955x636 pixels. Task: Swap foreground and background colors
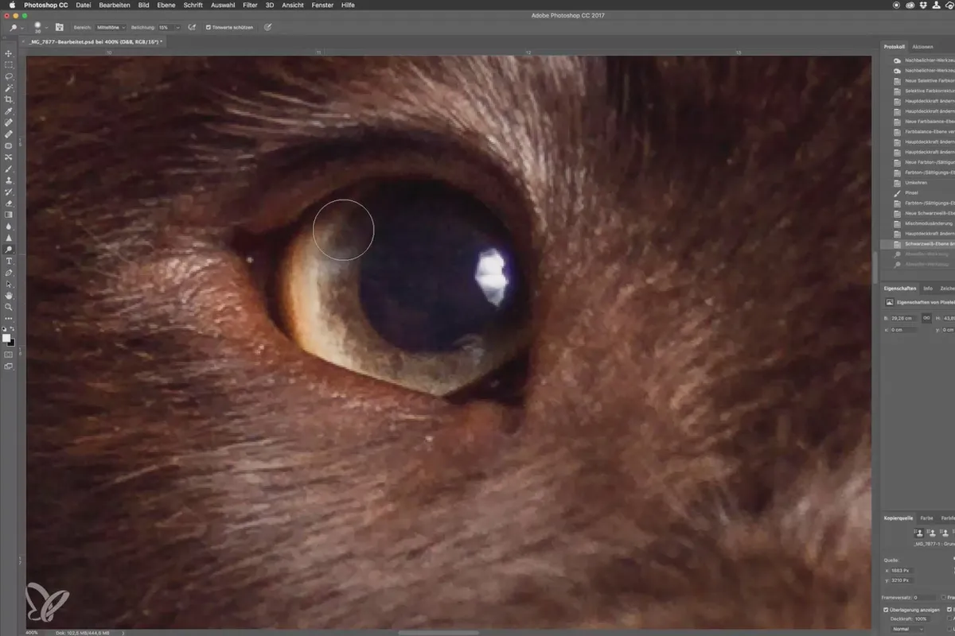[x=14, y=329]
